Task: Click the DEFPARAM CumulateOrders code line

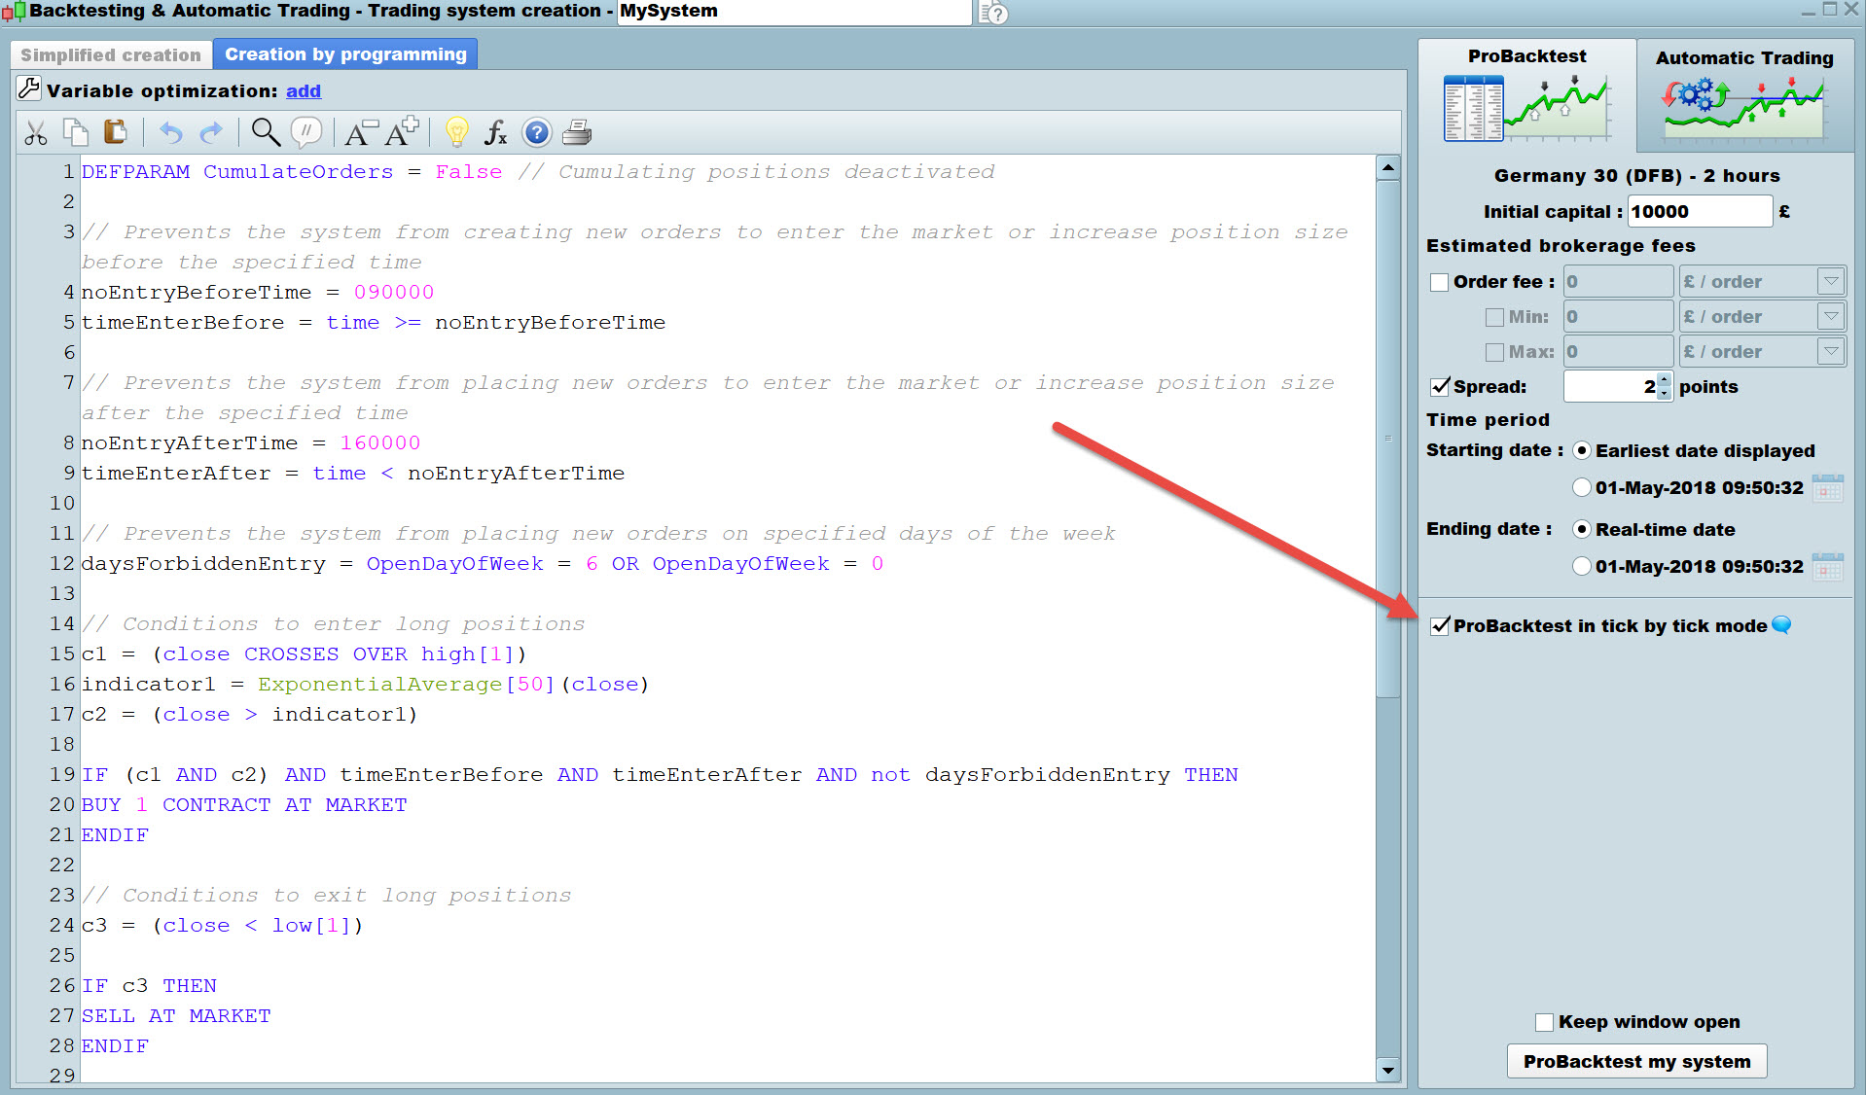Action: (538, 171)
